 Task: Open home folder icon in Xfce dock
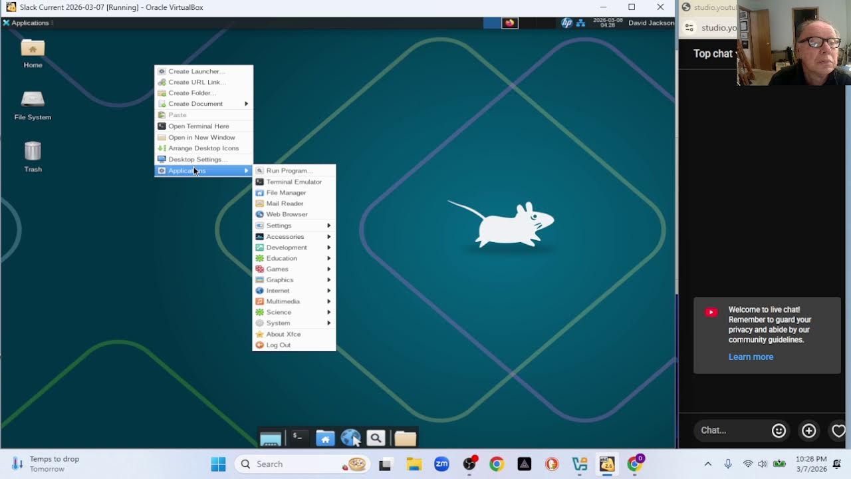click(324, 438)
